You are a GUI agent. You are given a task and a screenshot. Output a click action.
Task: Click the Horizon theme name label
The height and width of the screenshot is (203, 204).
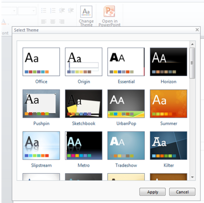click(168, 82)
